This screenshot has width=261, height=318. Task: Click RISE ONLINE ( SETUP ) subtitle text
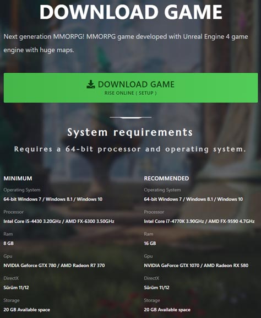pos(130,93)
